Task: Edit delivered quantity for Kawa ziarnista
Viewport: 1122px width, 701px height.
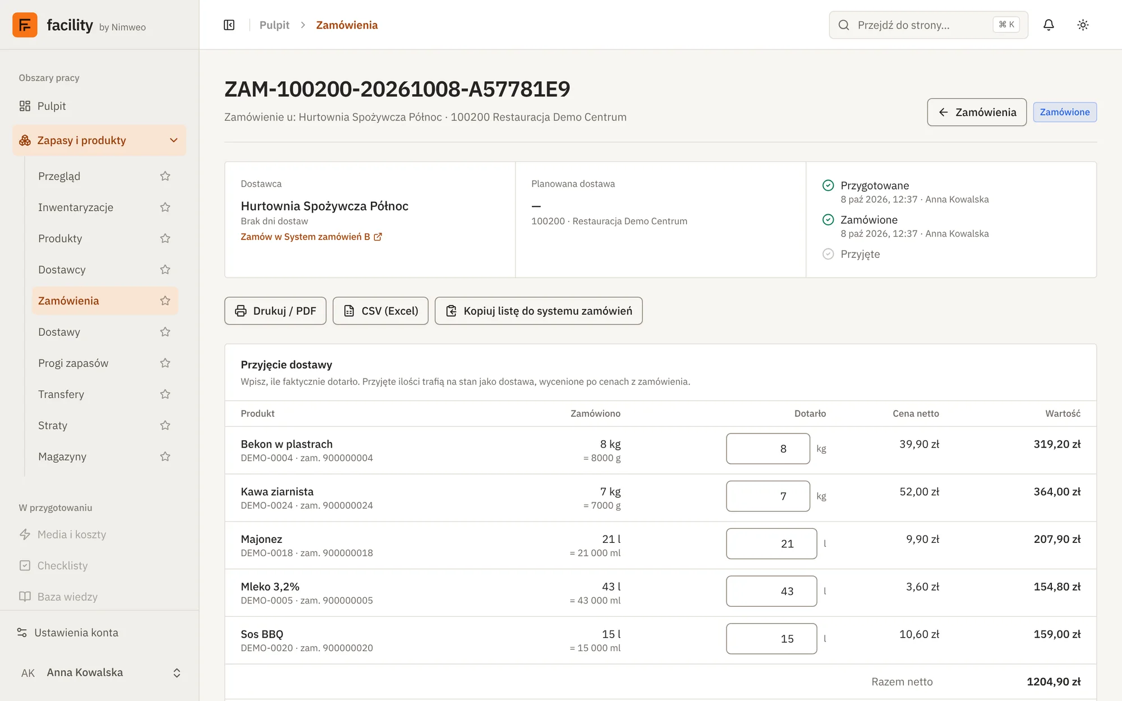Action: click(768, 496)
